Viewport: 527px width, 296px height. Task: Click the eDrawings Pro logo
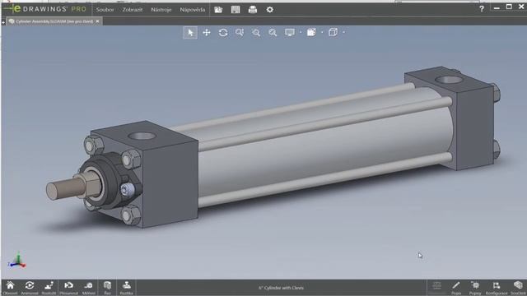tap(45, 9)
